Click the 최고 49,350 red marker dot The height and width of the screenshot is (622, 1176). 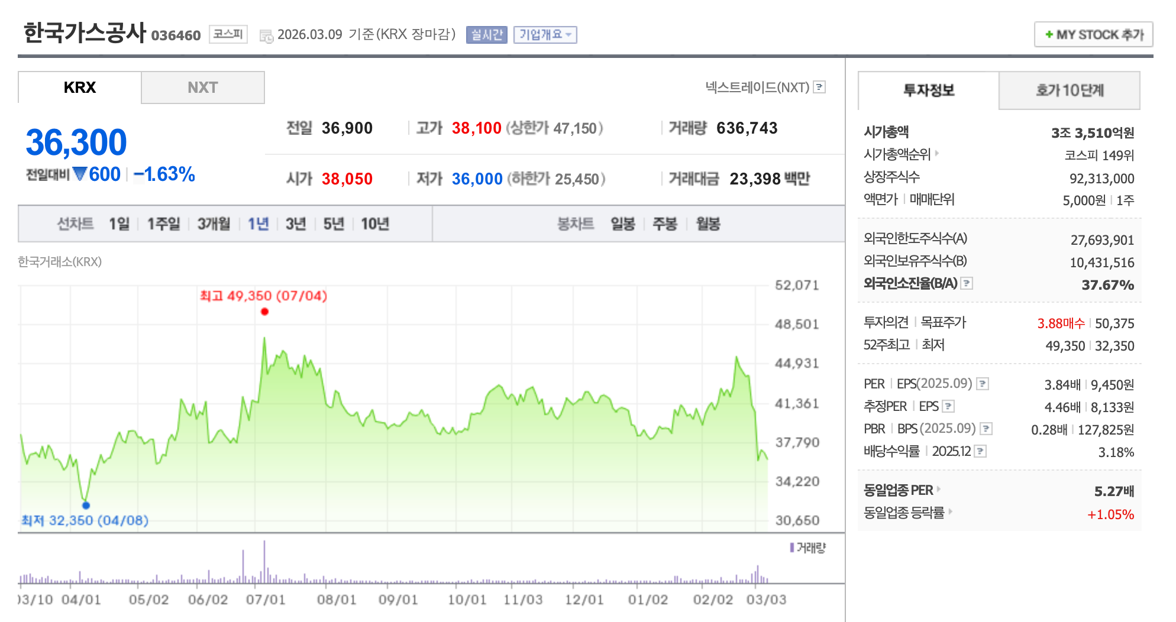tap(264, 312)
